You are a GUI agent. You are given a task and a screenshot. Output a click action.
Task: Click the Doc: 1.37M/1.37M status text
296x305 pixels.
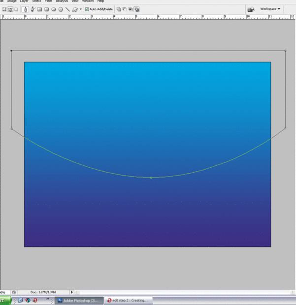tap(43, 292)
